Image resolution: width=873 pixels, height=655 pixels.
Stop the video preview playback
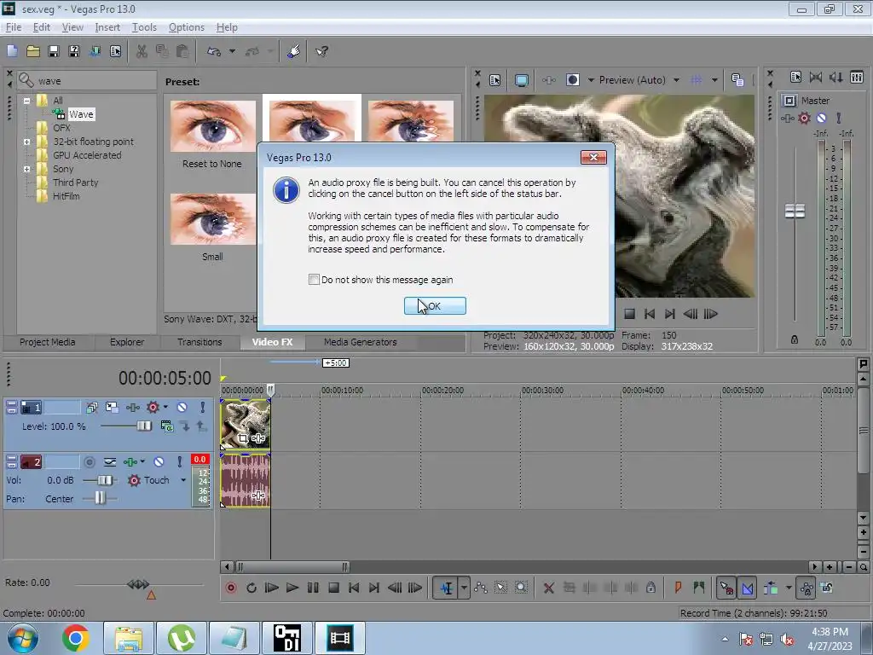[629, 314]
